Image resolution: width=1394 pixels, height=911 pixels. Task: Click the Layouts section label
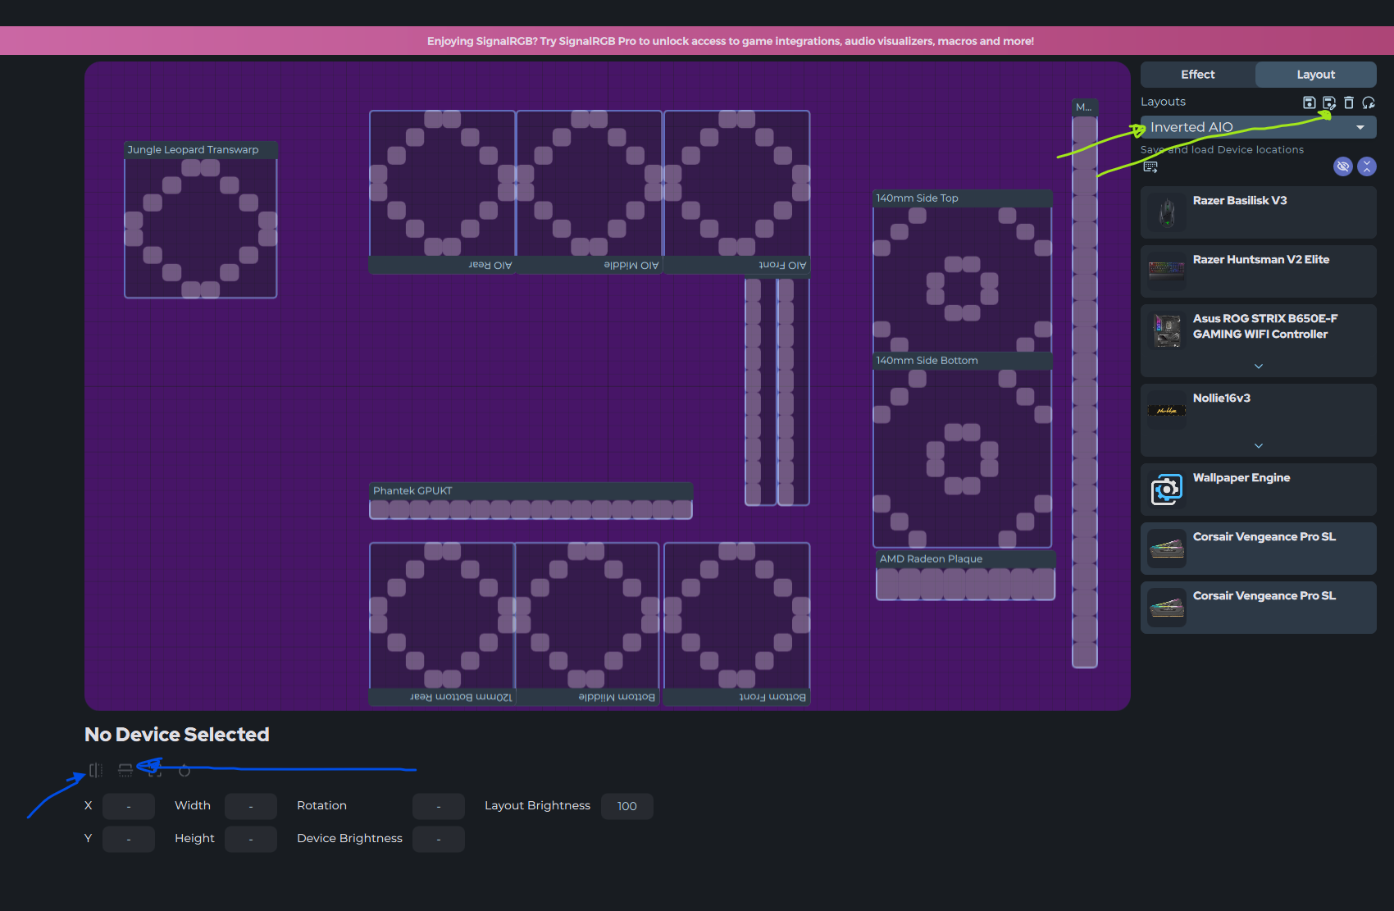(x=1163, y=102)
